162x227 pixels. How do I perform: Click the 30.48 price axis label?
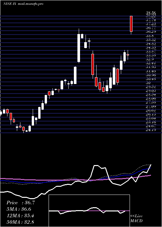click(151, 79)
